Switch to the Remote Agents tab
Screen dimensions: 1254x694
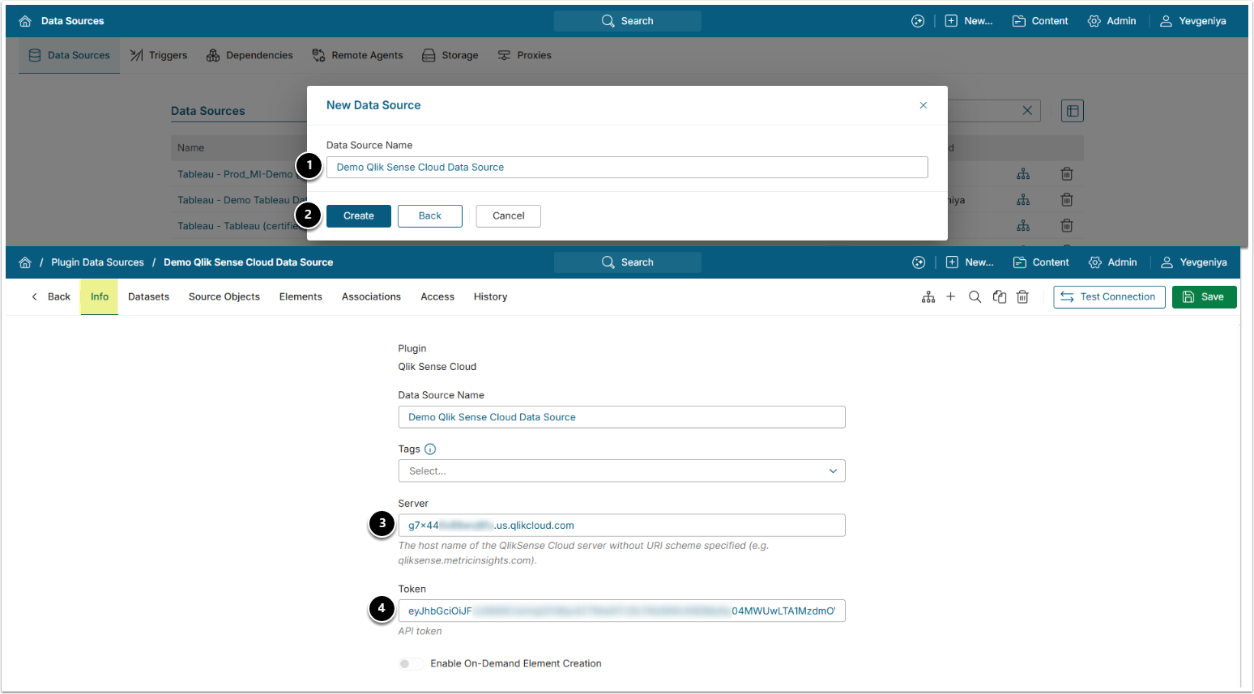357,55
